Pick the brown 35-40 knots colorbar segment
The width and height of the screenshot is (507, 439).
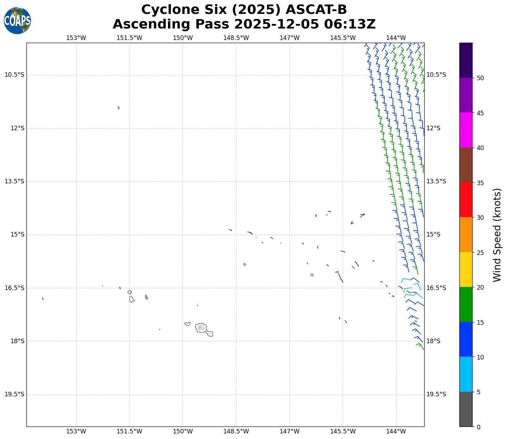click(466, 165)
